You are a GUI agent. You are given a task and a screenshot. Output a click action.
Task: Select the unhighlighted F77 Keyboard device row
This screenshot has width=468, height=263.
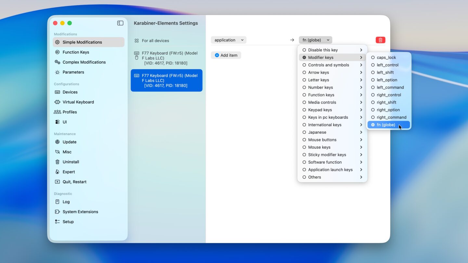[166, 58]
